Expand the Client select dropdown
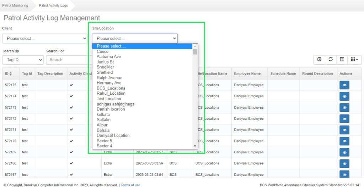Image resolution: width=364 pixels, height=192 pixels. (45, 38)
